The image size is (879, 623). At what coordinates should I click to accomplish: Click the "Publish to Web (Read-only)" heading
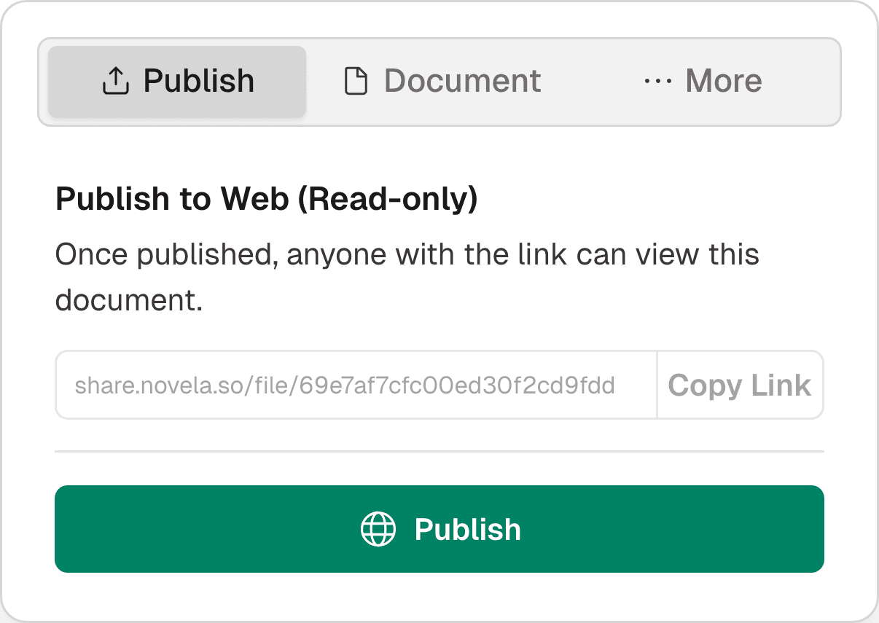pos(266,199)
